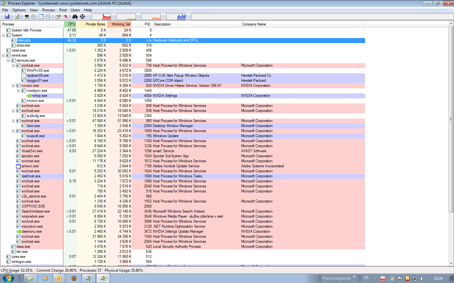Collapse svchost.exe PID 936 node
Image resolution: width=454 pixels, height=283 pixels.
pyautogui.click(x=13, y=111)
